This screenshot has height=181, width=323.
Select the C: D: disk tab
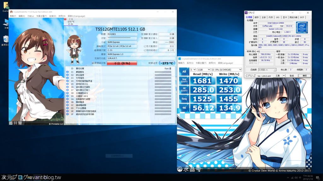pyautogui.click(x=71, y=22)
